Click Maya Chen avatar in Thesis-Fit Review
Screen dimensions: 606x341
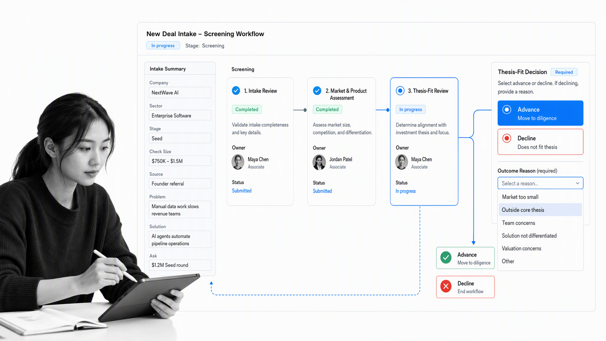(x=402, y=162)
